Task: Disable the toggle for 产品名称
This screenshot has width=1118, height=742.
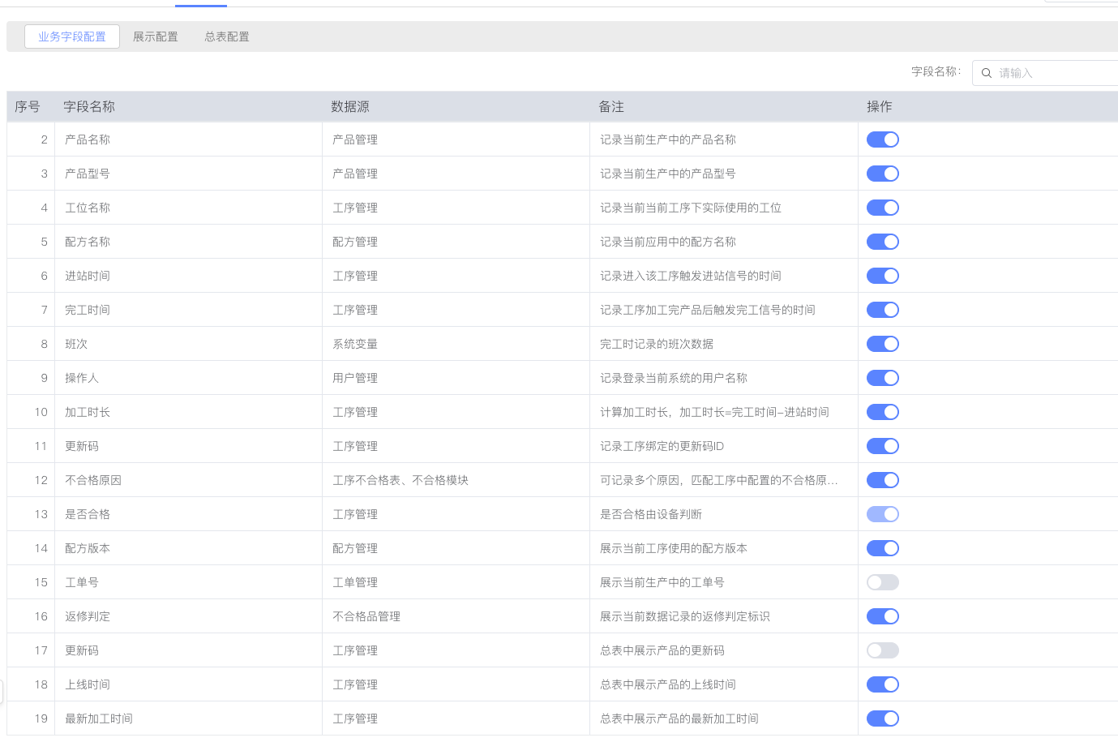Action: (x=882, y=139)
